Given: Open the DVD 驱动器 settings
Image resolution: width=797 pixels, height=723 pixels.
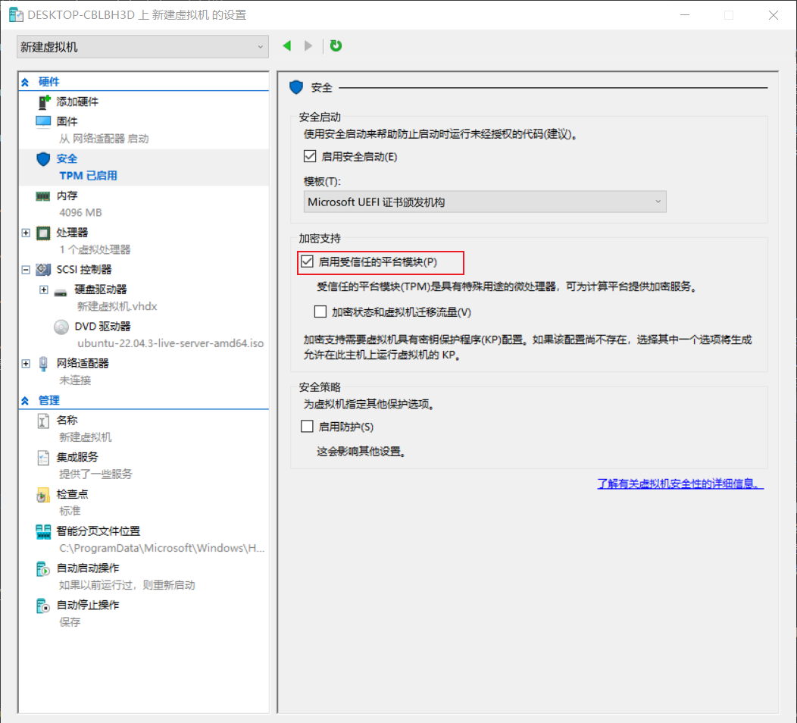Looking at the screenshot, I should pos(102,327).
